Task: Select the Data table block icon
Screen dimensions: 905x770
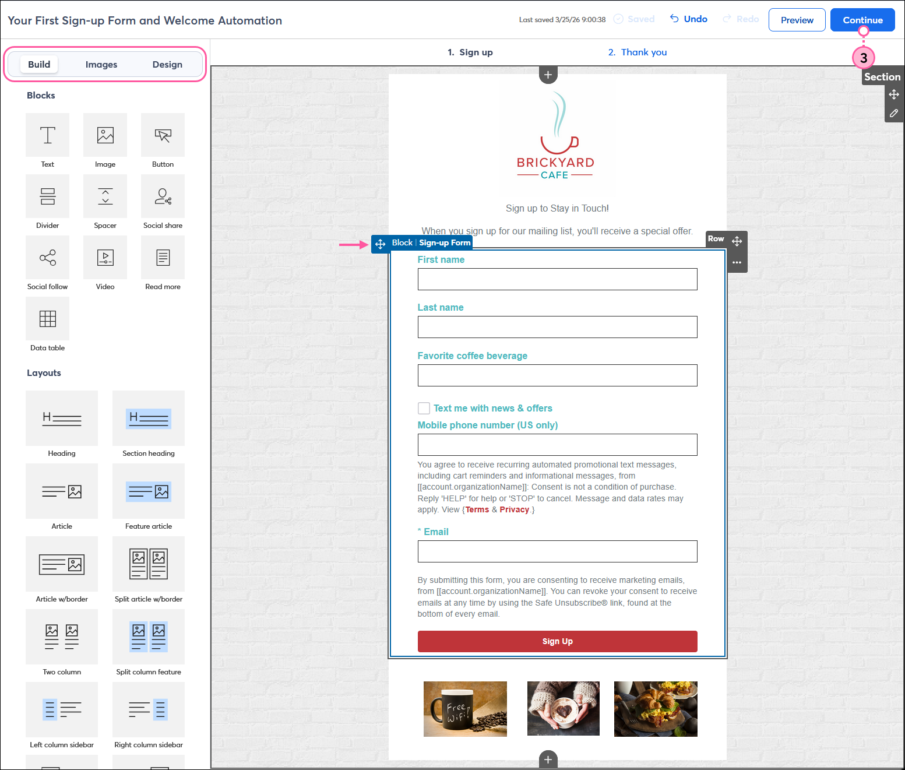Action: [x=47, y=319]
